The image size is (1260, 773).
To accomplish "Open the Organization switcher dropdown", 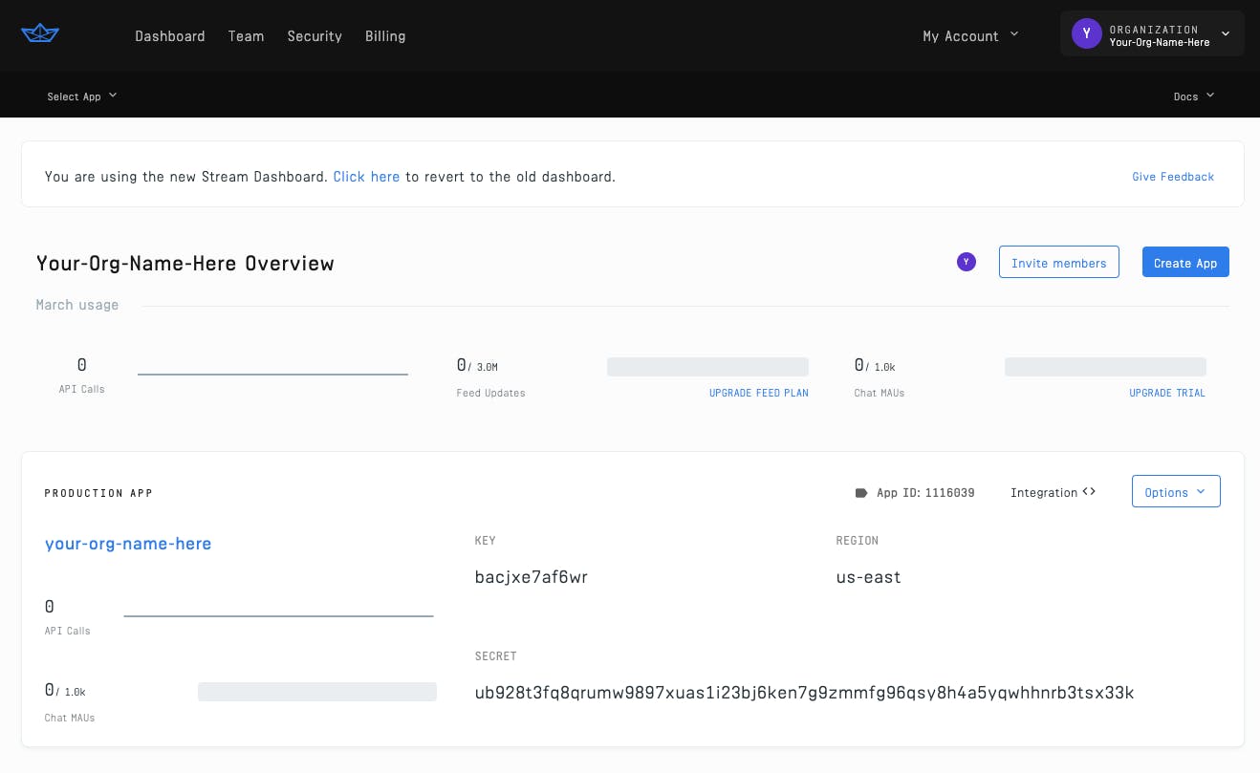I will pos(1152,34).
